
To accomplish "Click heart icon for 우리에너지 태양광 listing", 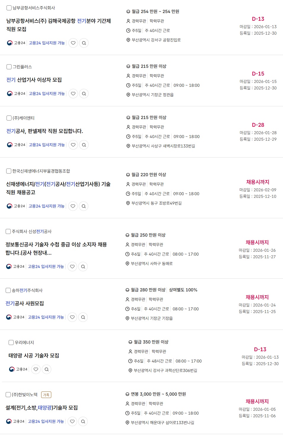I will tap(36, 369).
